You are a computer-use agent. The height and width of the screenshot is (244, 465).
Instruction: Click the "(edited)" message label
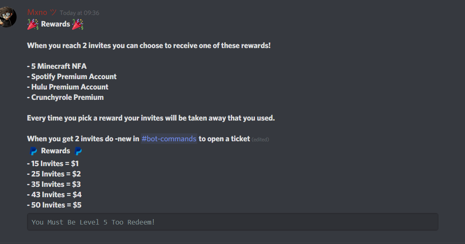260,139
